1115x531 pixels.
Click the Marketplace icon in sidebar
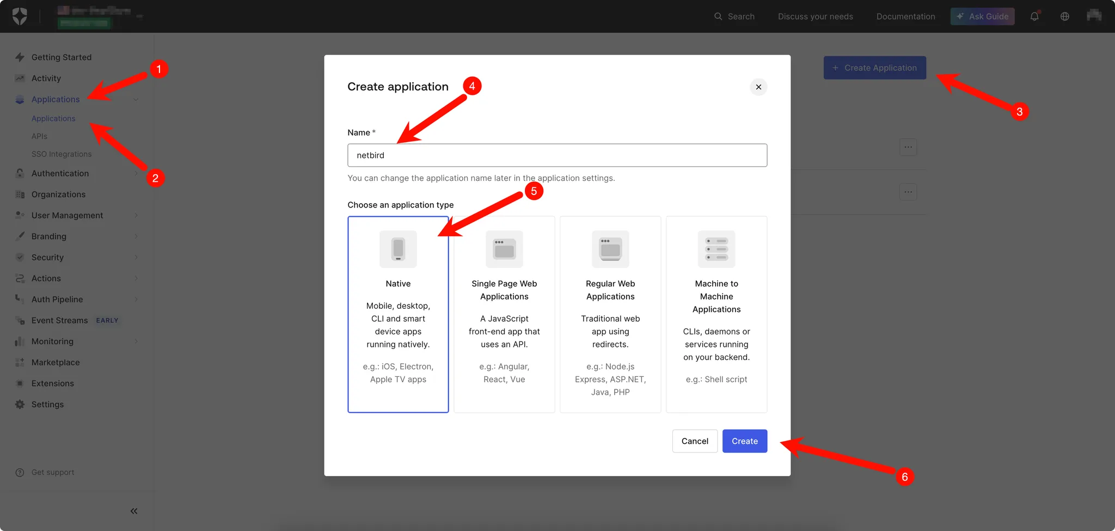pos(20,362)
